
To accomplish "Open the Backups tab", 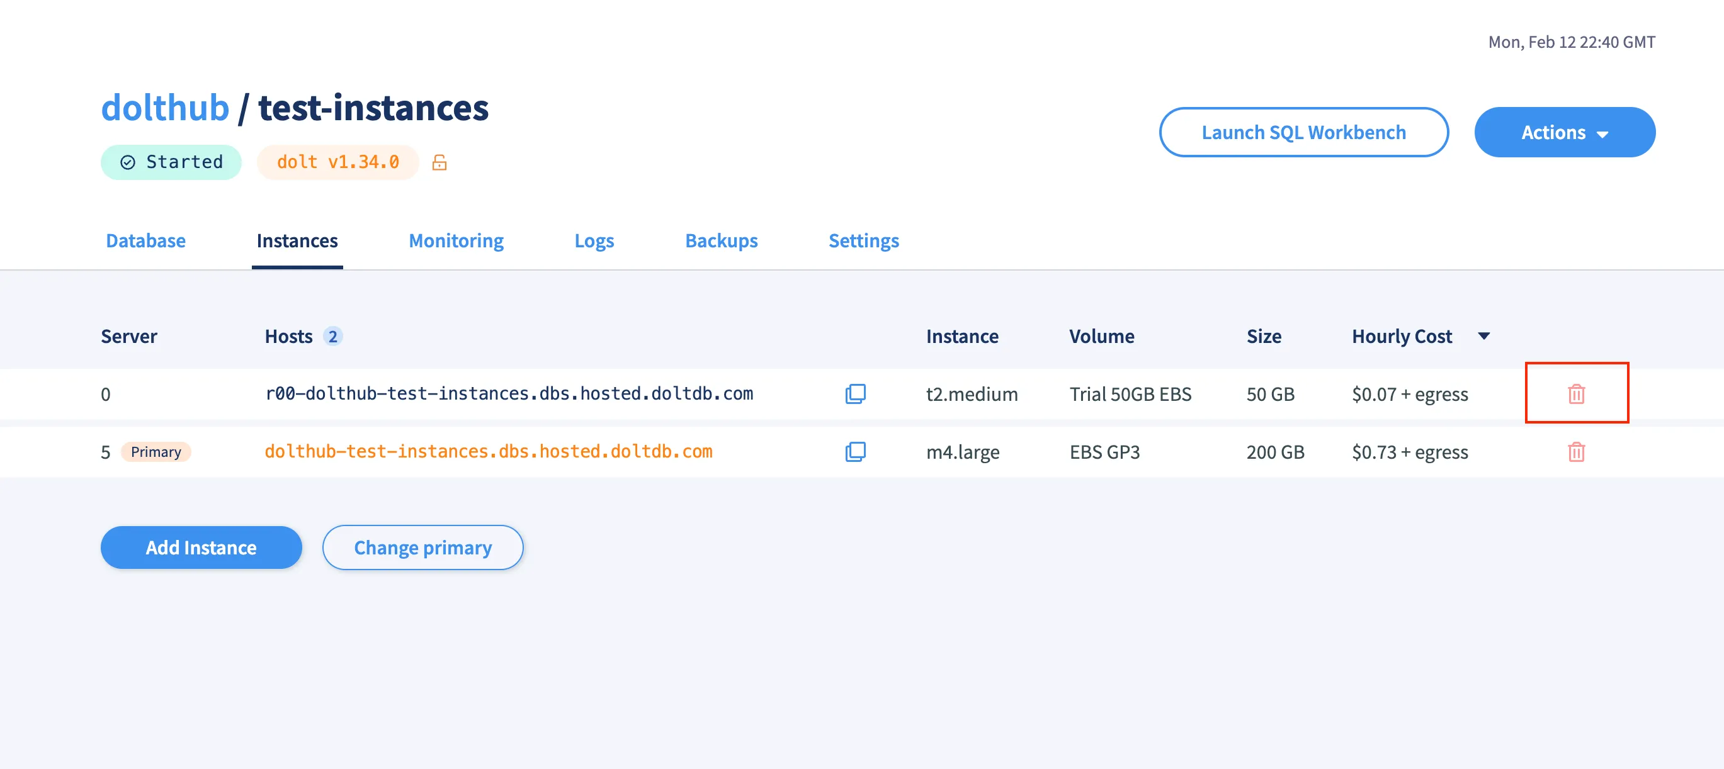I will 722,241.
